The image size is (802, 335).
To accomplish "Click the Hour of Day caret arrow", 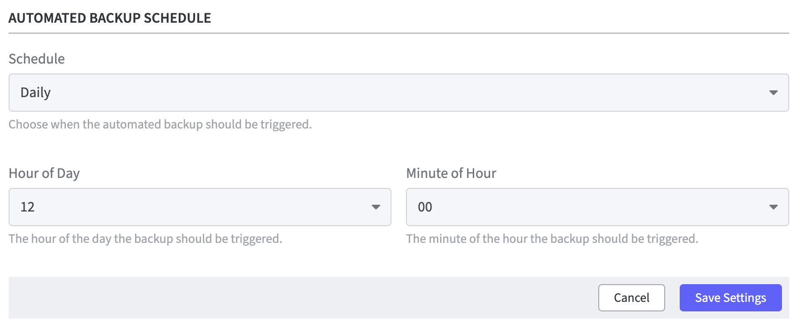I will point(376,207).
